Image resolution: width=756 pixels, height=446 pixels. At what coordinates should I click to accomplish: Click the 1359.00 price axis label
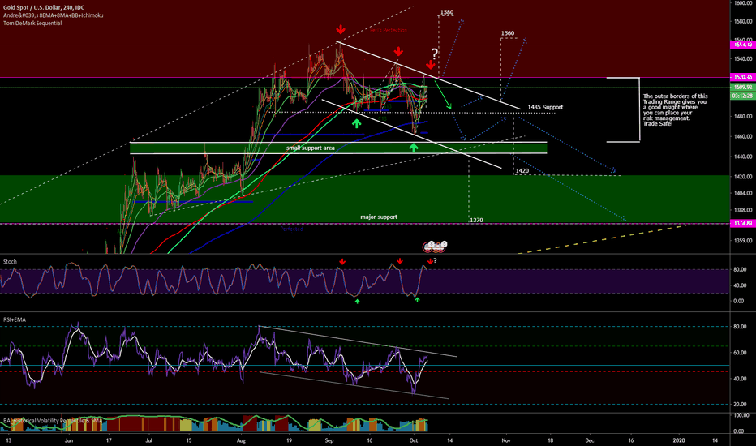(x=743, y=241)
